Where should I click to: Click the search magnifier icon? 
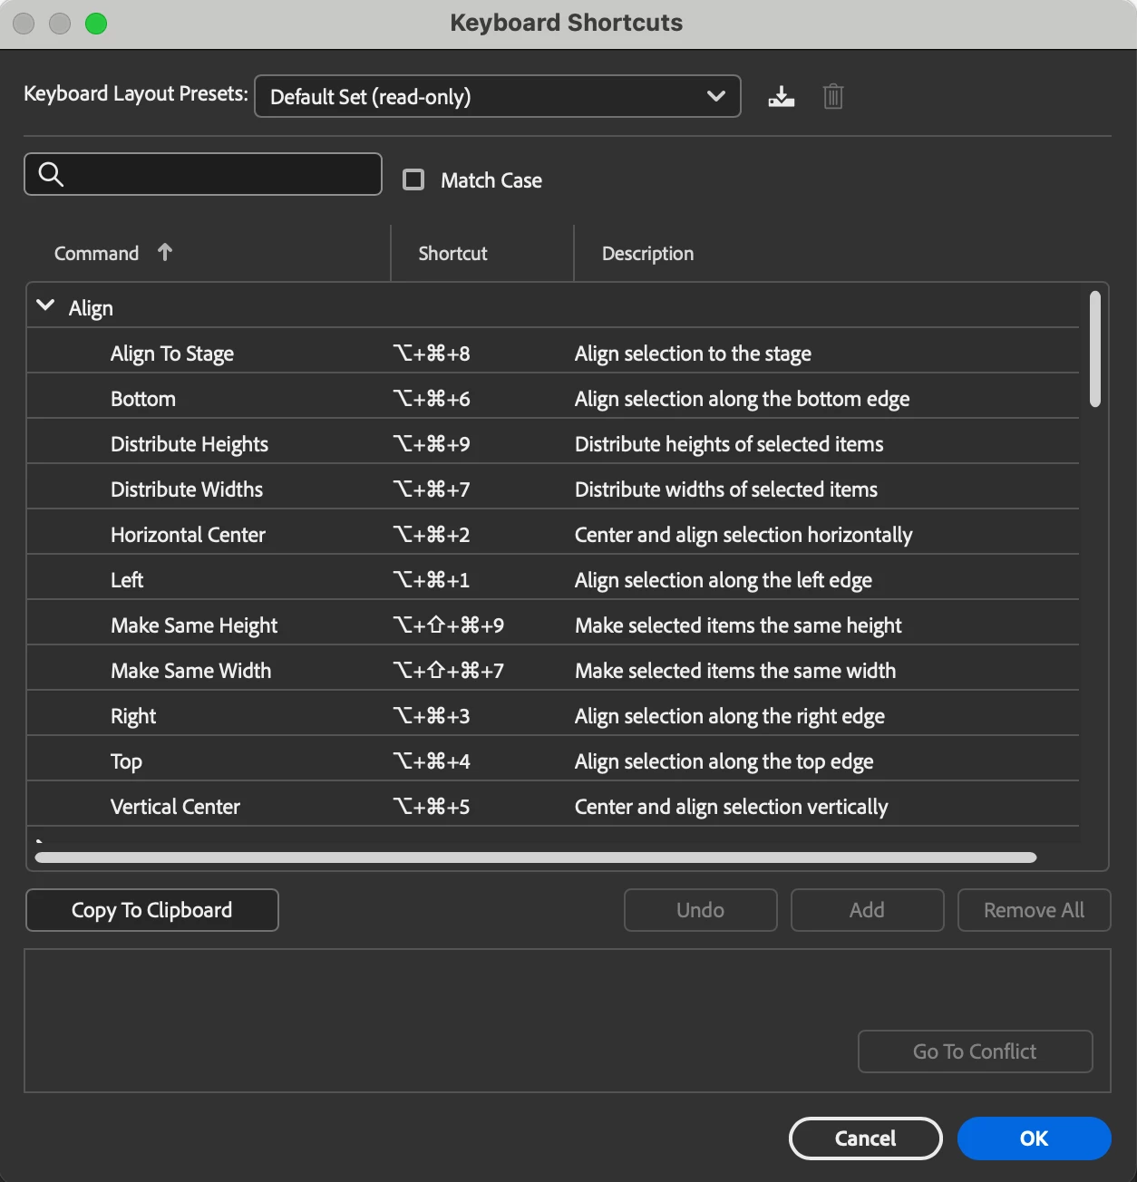[x=51, y=174]
